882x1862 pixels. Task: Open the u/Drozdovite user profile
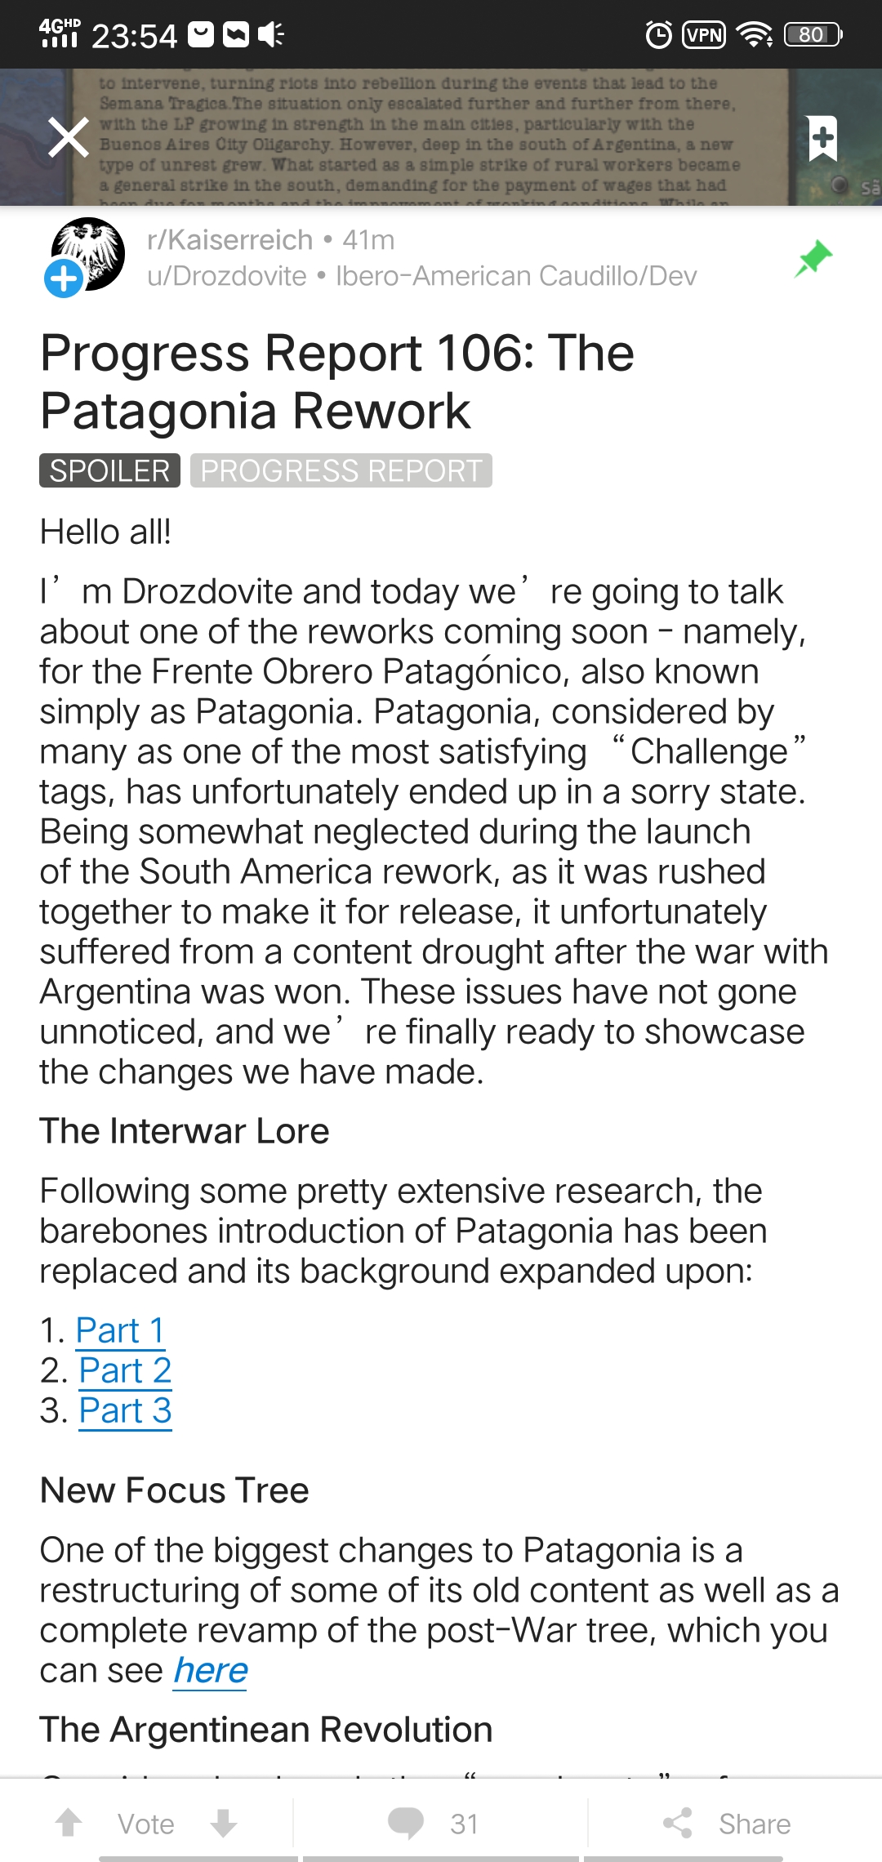pyautogui.click(x=226, y=276)
